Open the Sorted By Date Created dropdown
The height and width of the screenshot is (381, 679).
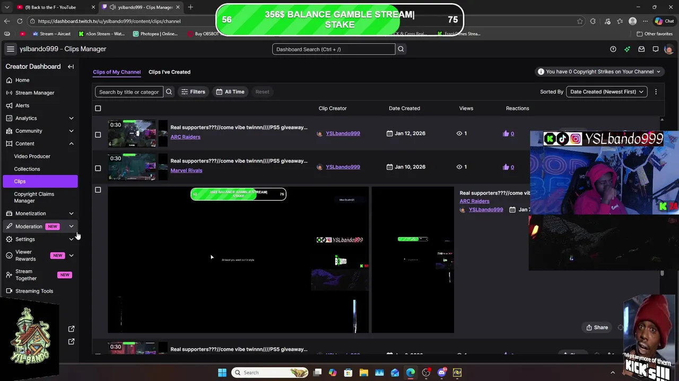607,92
